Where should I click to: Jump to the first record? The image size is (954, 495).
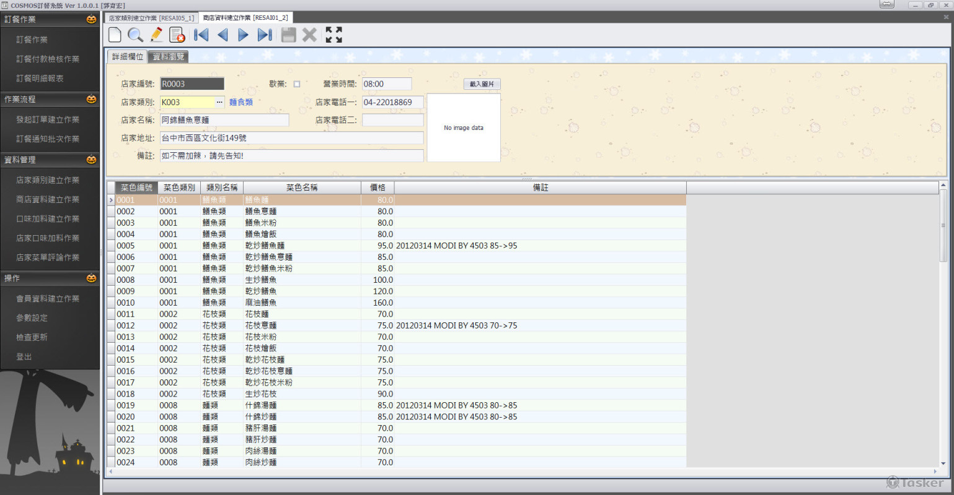[201, 35]
